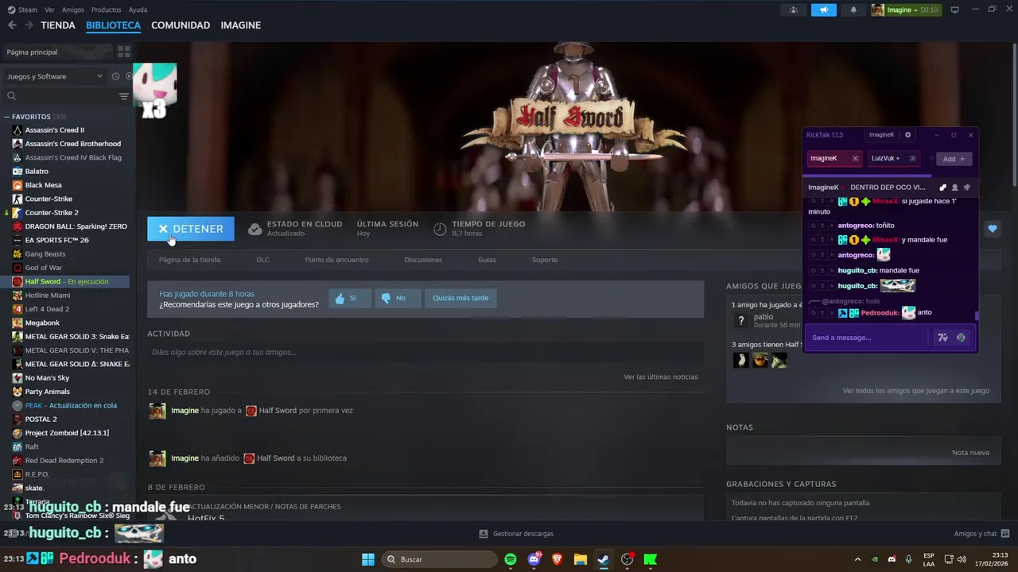Viewport: 1018px width, 572px height.
Task: Open Amigos y chat
Action: [x=981, y=534]
